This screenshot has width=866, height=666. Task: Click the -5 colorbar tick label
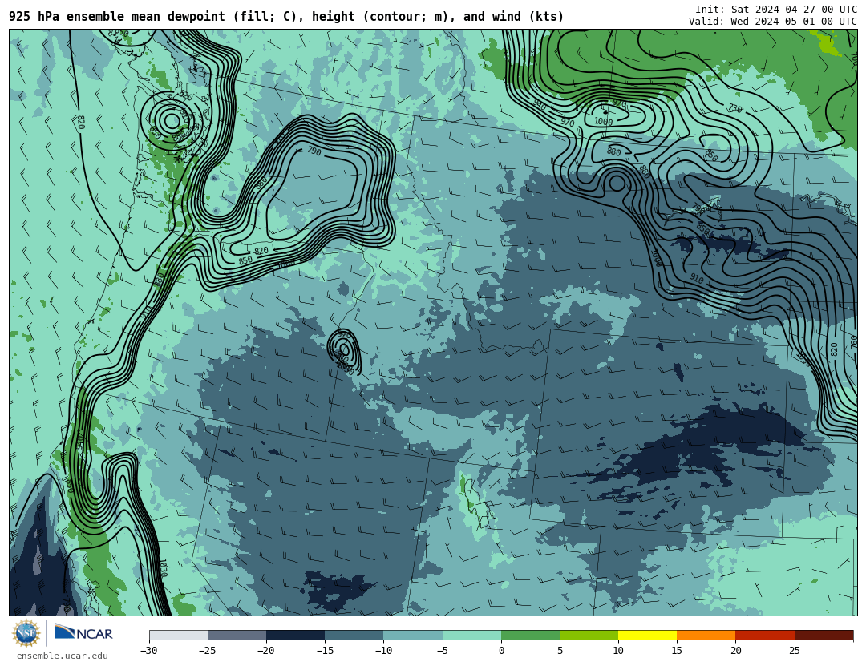point(442,651)
